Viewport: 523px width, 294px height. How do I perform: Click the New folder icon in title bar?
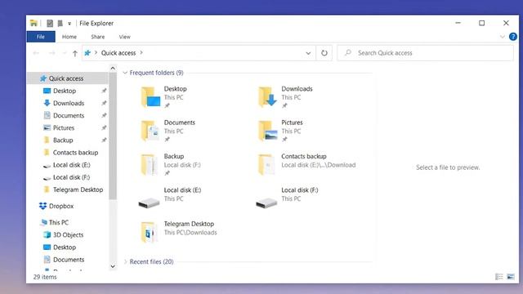[x=60, y=23]
